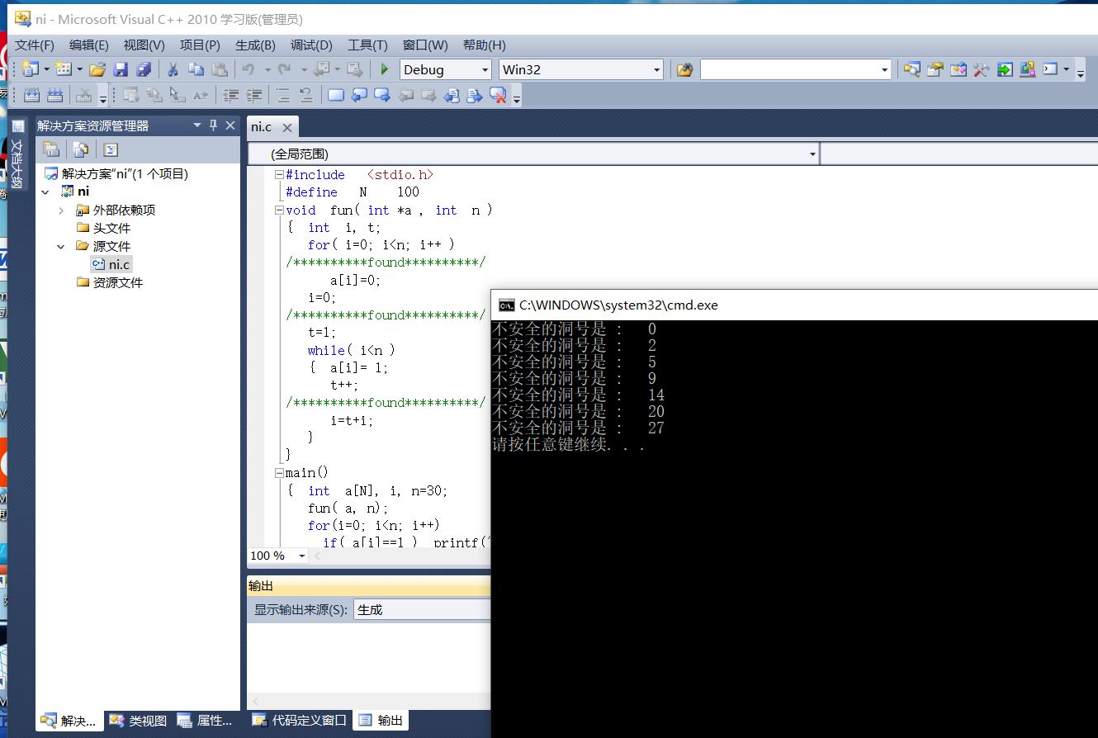Click the Save All icon
This screenshot has width=1098, height=738.
144,69
